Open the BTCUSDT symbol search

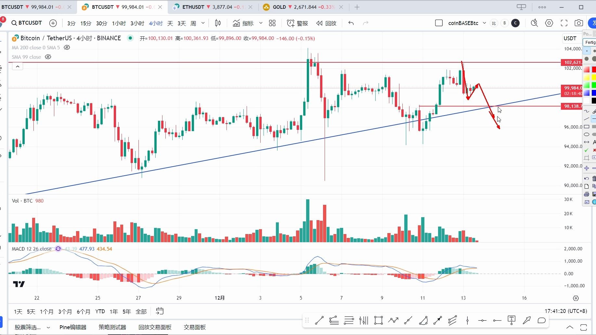[27, 23]
